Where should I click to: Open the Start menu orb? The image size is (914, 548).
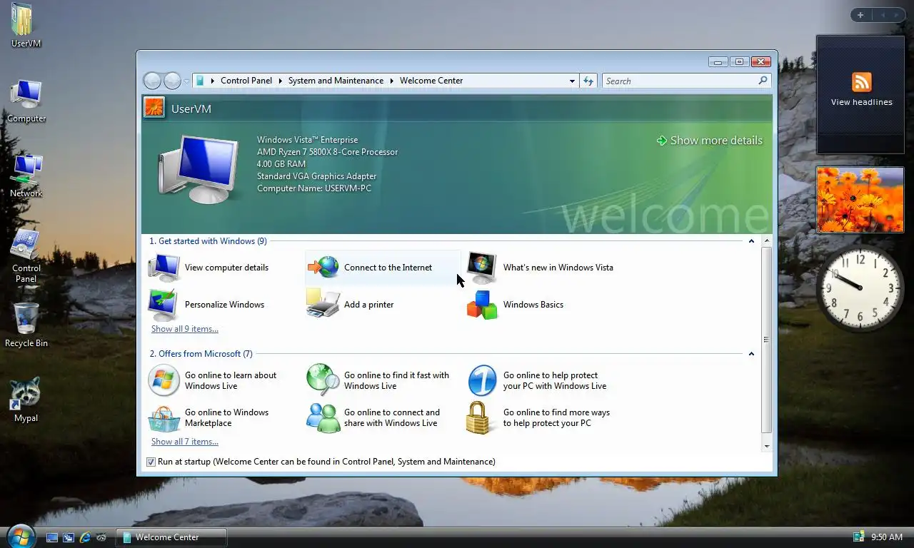point(20,536)
